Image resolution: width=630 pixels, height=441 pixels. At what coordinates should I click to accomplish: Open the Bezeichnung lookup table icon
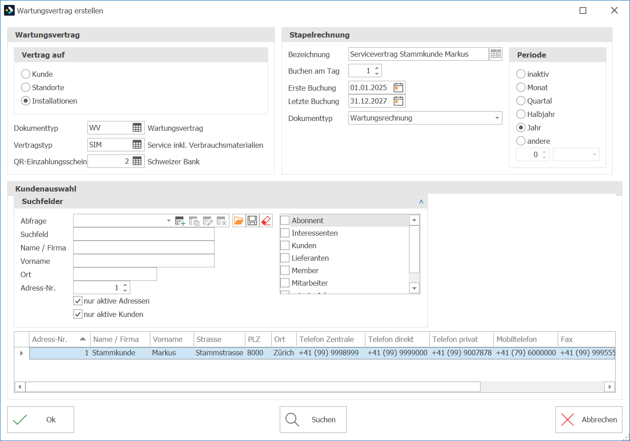496,54
